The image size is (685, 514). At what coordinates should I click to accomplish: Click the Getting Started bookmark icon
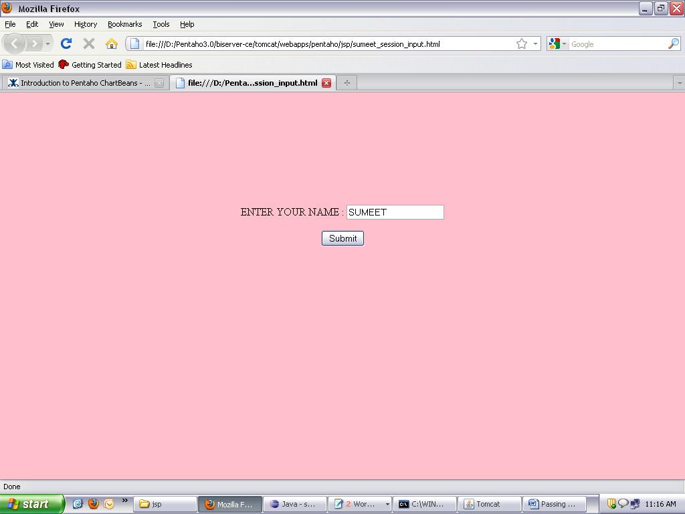coord(64,65)
